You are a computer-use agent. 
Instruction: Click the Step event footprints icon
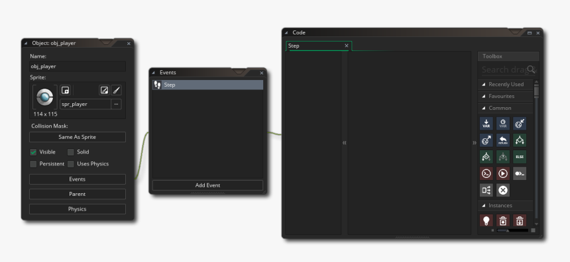[157, 85]
